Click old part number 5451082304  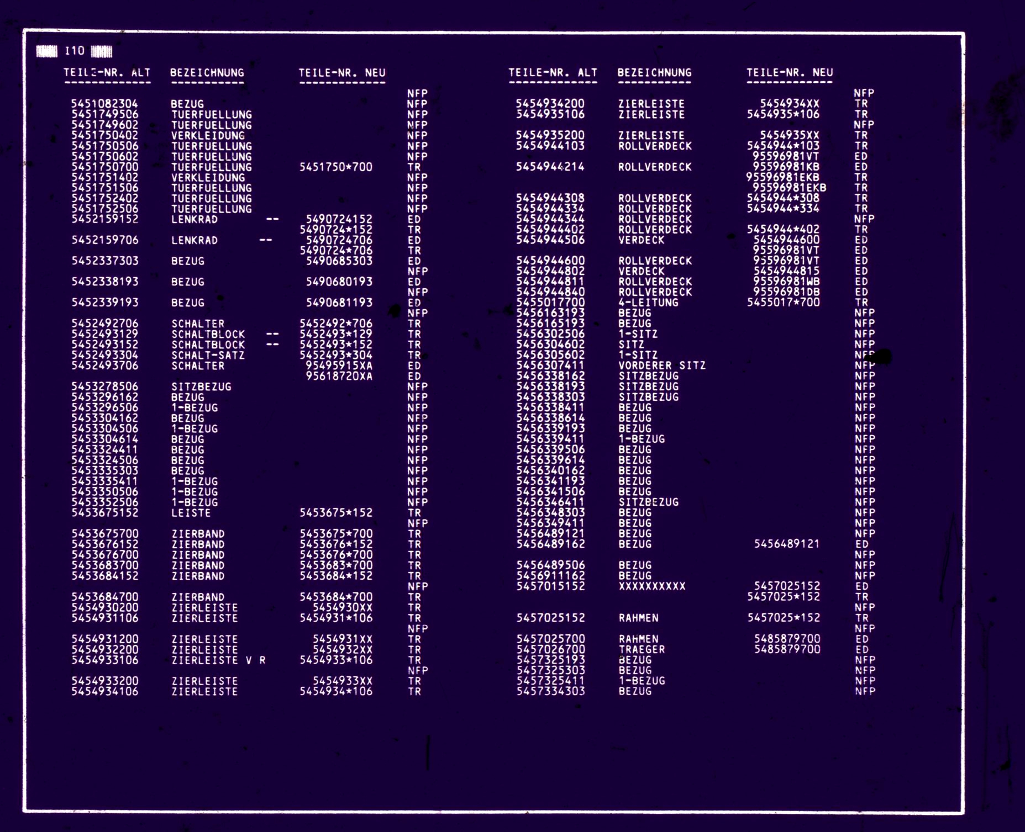point(104,104)
